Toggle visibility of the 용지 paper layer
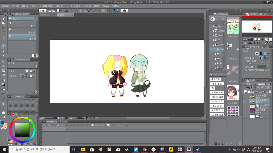Viewport: 273px width, 153px height. pos(244,117)
